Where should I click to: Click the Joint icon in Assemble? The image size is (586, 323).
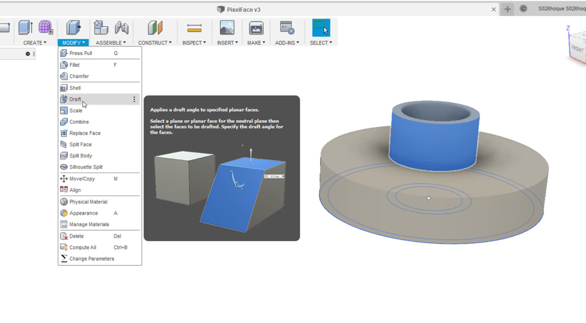[122, 28]
